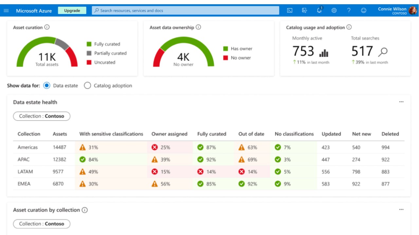The height and width of the screenshot is (235, 419).
Task: Click the Upgrade button
Action: click(x=72, y=10)
